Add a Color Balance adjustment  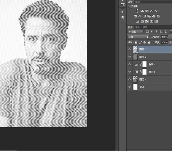pos(140,16)
